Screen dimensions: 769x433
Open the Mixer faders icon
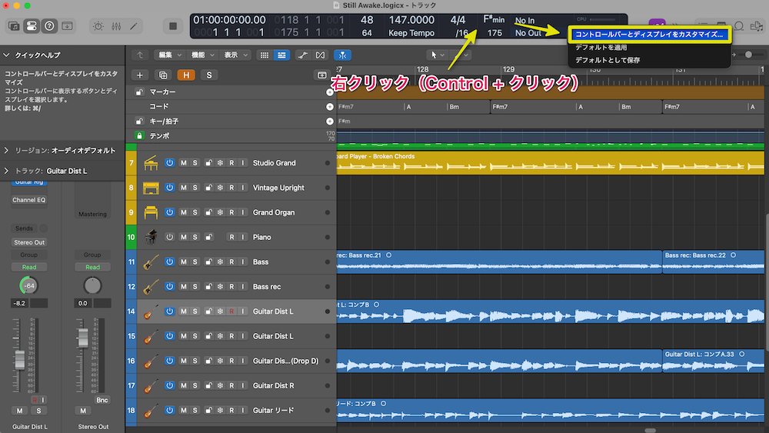coord(116,25)
